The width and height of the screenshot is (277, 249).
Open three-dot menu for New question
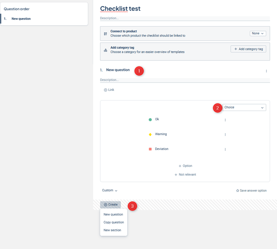266,71
